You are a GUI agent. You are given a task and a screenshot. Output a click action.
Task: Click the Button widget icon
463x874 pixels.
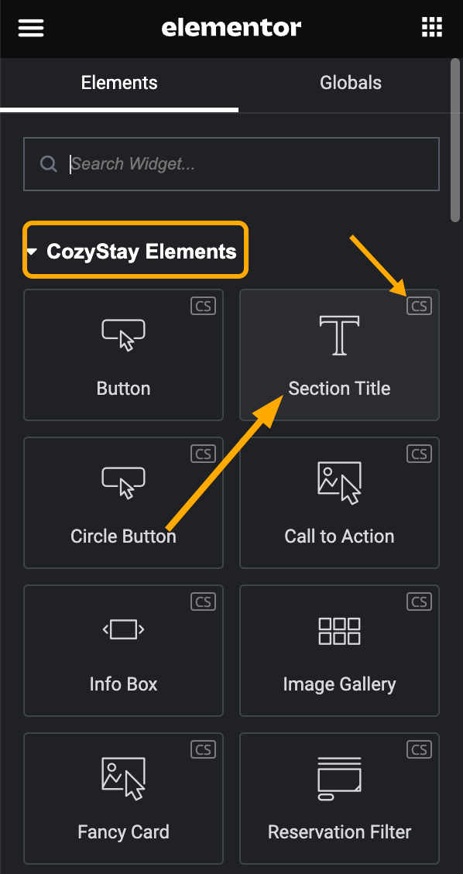(x=122, y=334)
